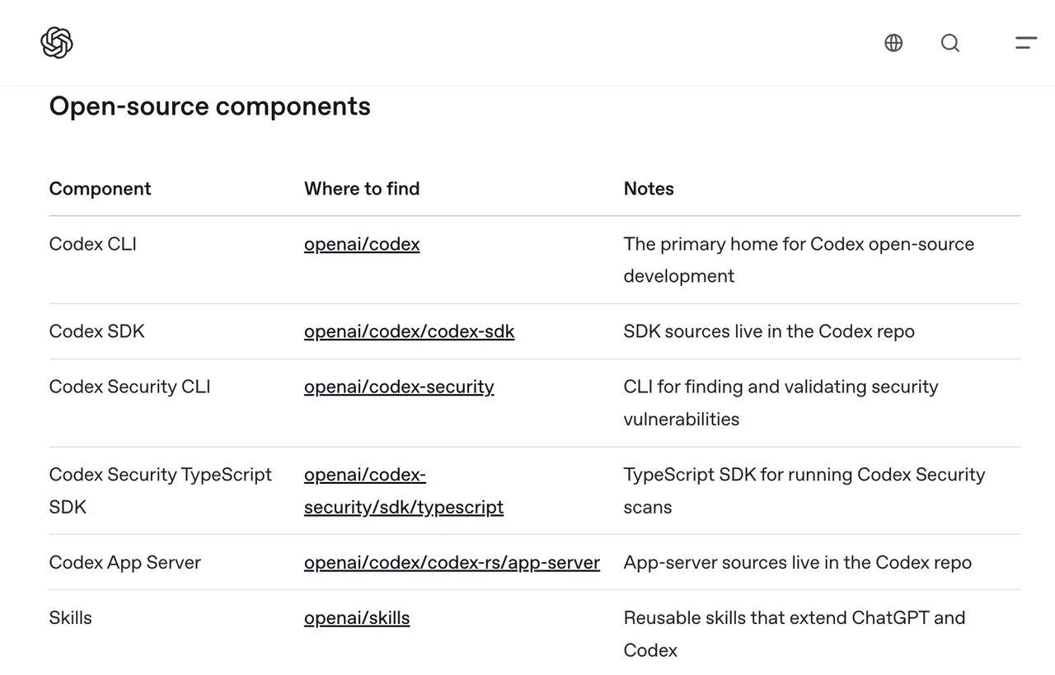The image size is (1055, 675).
Task: Click the Codex Security TypeScript SDK cell
Action: (161, 490)
